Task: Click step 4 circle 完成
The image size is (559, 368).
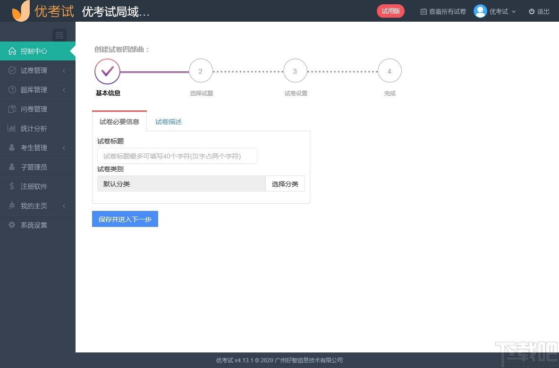Action: 390,71
